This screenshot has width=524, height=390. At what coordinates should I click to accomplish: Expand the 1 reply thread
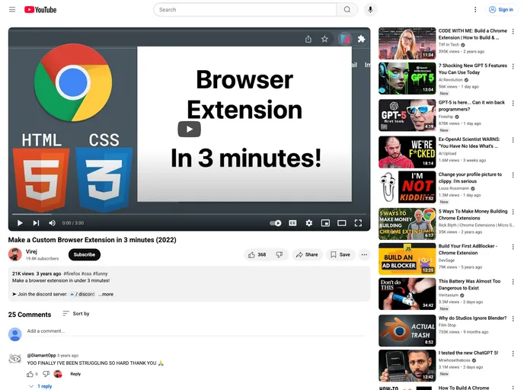(41, 386)
